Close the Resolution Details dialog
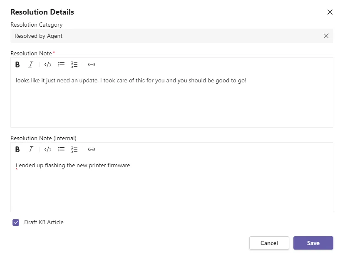The image size is (345, 260). pyautogui.click(x=330, y=12)
